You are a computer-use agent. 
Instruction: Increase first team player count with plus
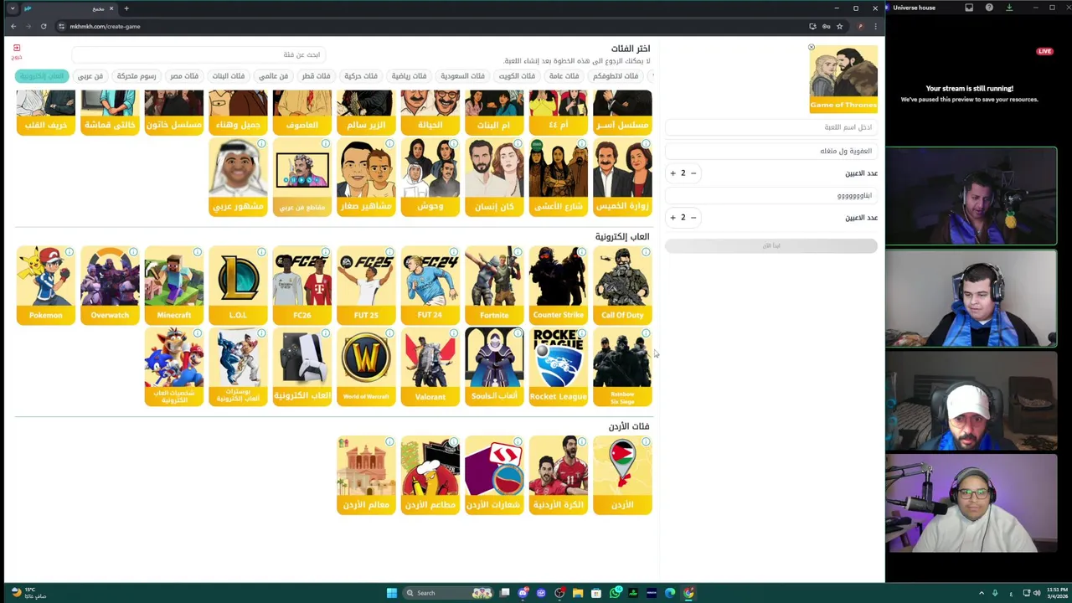point(673,173)
